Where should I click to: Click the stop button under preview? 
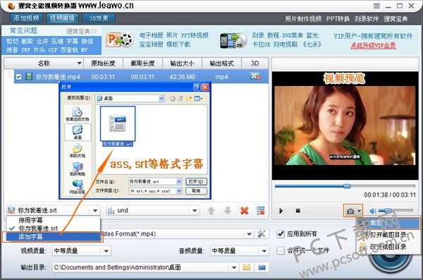point(298,211)
